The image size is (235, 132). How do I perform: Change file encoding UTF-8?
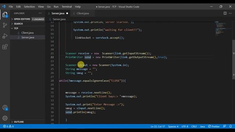click(x=185, y=126)
